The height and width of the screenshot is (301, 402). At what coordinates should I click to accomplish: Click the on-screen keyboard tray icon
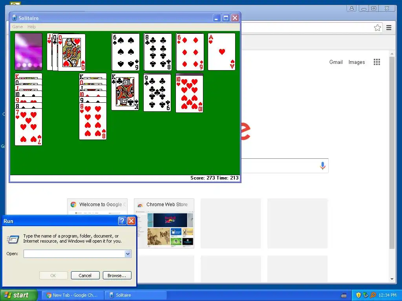[x=344, y=296]
